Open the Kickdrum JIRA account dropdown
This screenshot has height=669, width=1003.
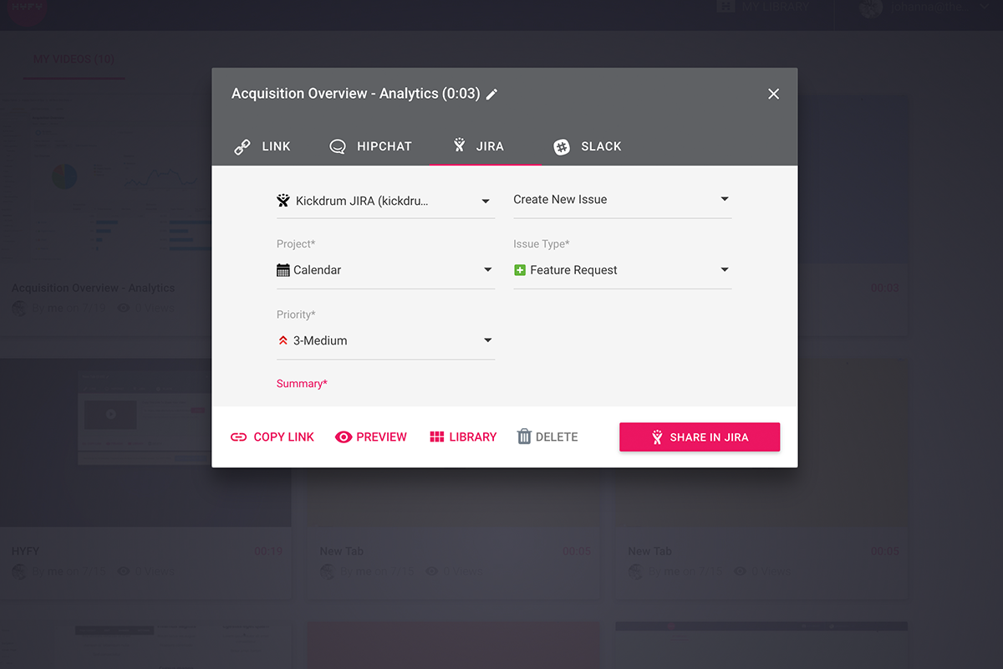385,201
